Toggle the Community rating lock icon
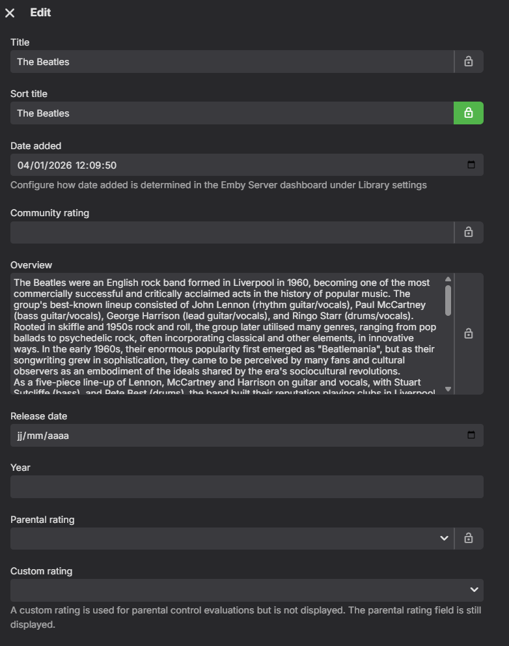The height and width of the screenshot is (646, 509). (468, 232)
